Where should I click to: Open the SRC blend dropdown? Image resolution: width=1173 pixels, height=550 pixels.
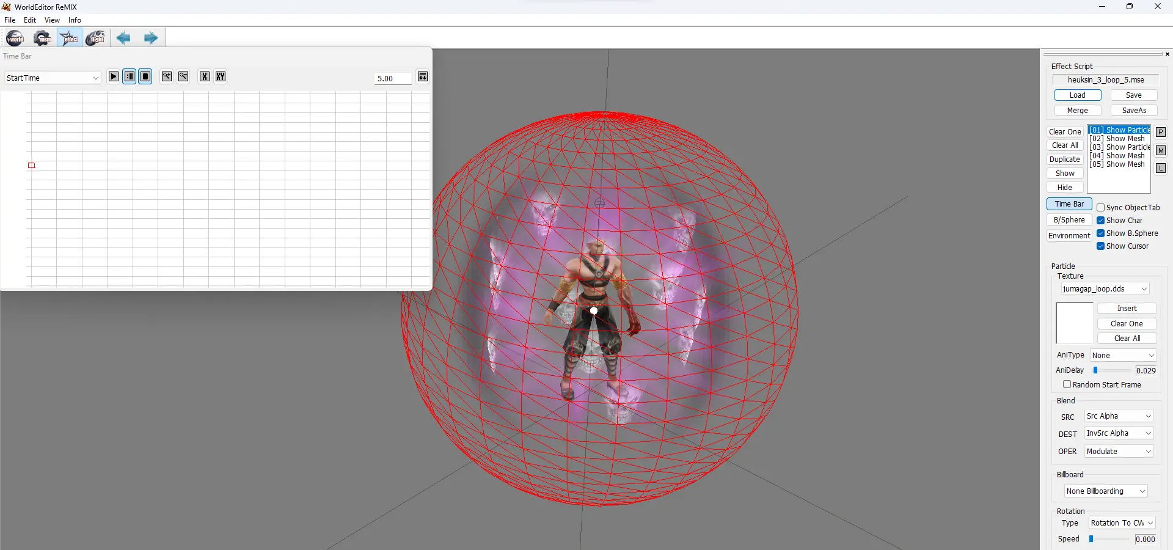pyautogui.click(x=1119, y=416)
